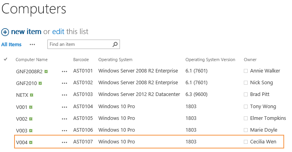Screen dimensions: 292x152
Task: Expand views ellipsis next to All Items
Action: (32, 45)
